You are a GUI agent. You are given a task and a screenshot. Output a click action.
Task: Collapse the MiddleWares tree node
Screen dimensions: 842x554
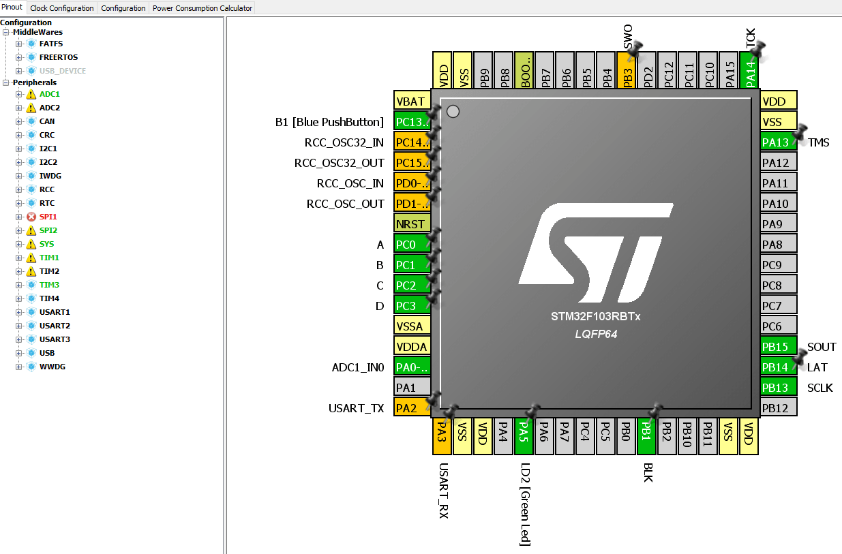(7, 32)
